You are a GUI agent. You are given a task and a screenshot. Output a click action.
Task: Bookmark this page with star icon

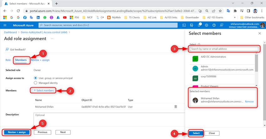[x=220, y=11]
